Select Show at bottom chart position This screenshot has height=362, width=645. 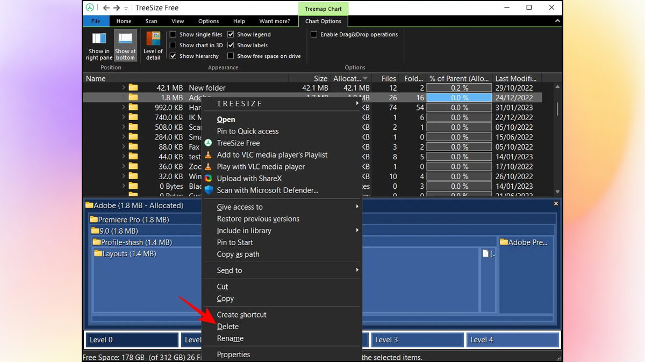[125, 46]
